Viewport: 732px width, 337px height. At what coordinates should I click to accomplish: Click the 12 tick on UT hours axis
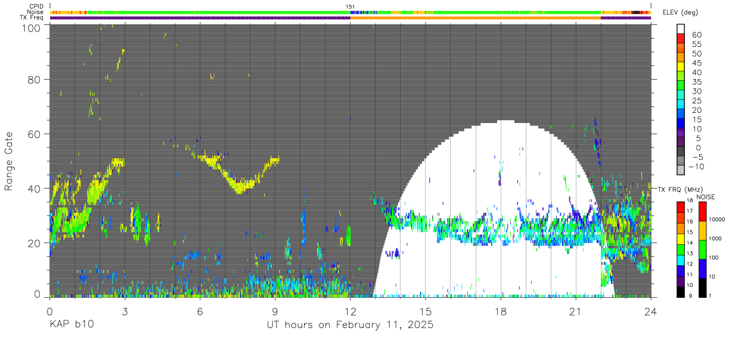pos(350,311)
